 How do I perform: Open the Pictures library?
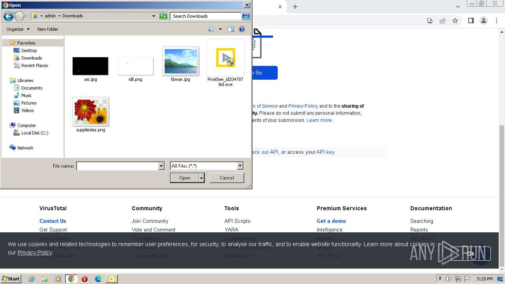[x=29, y=103]
